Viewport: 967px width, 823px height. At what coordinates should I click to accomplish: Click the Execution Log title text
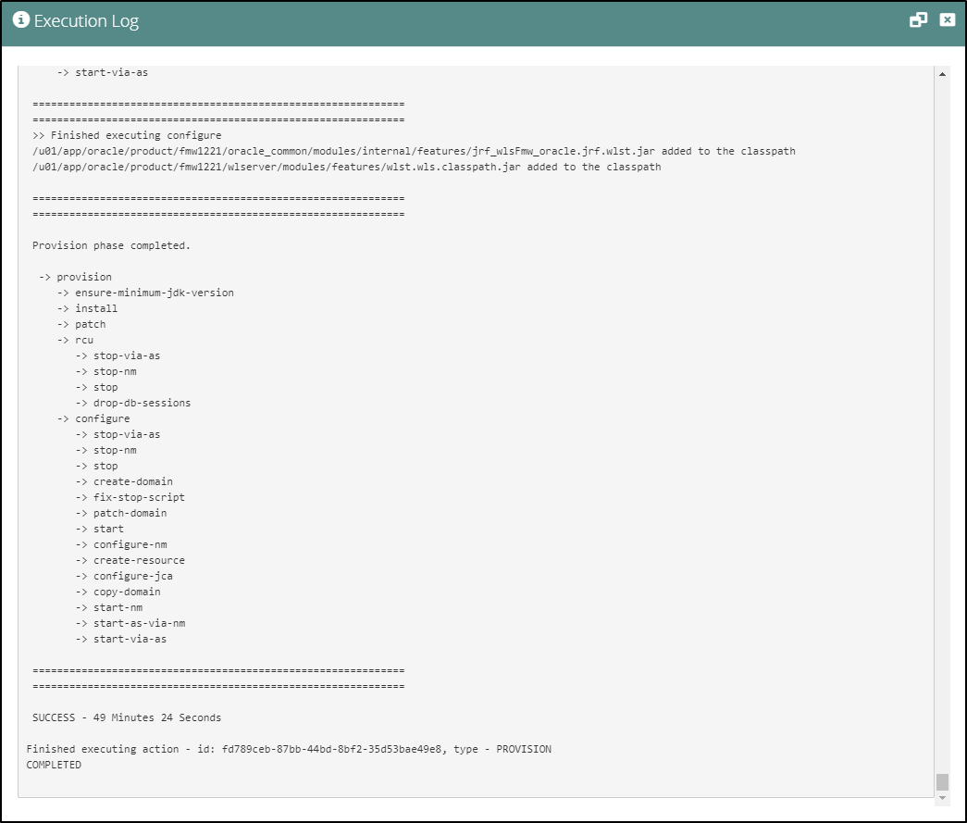pyautogui.click(x=86, y=21)
